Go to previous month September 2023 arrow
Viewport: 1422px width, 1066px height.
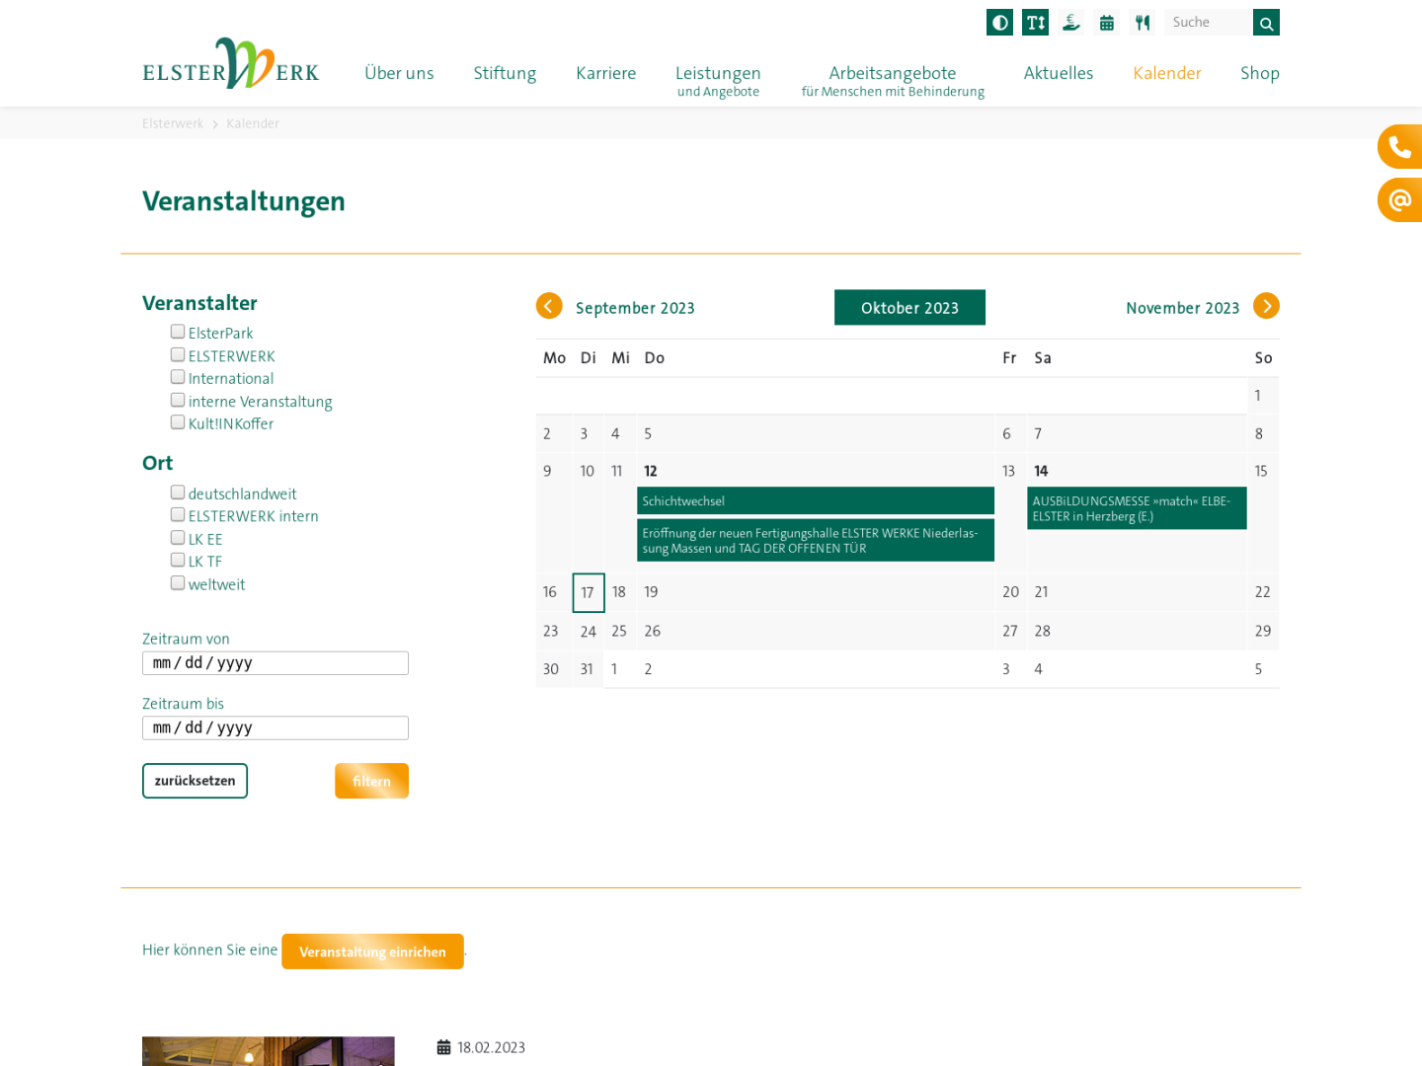(549, 306)
